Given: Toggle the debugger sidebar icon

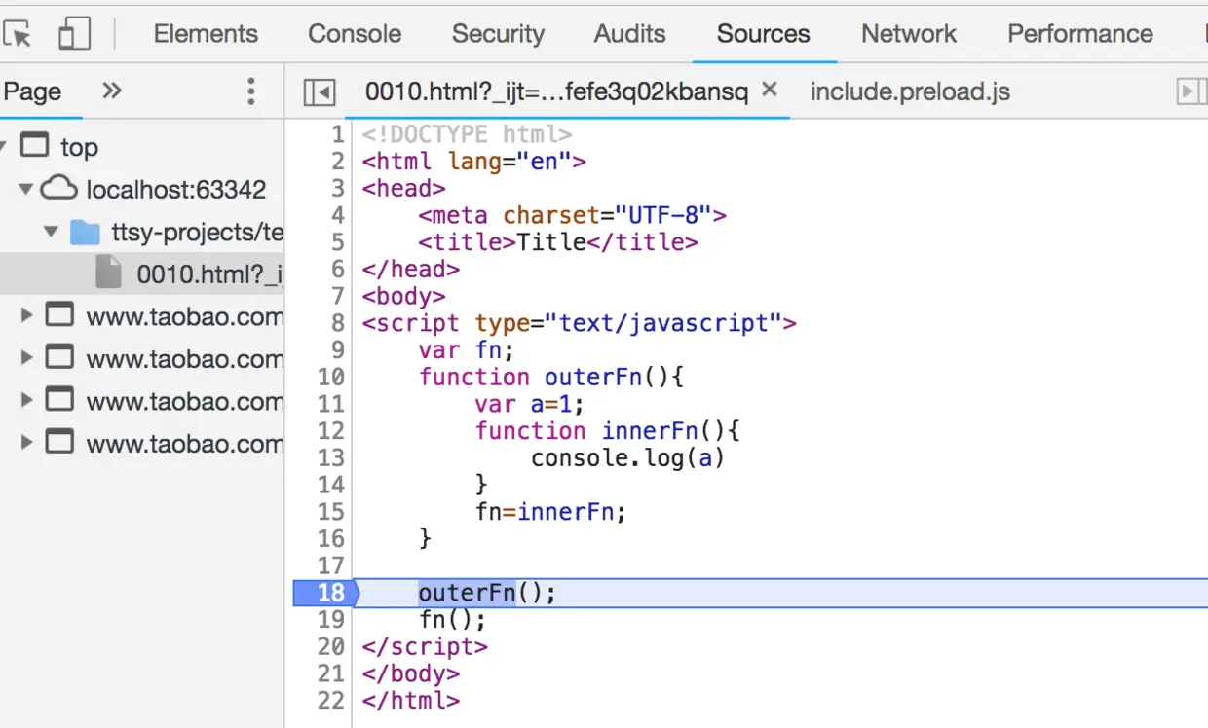Looking at the screenshot, I should pos(1192,91).
